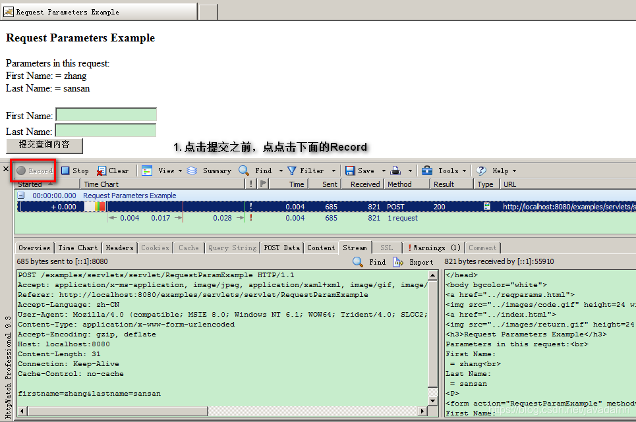636x422 pixels.
Task: Click the printer icon
Action: point(396,171)
